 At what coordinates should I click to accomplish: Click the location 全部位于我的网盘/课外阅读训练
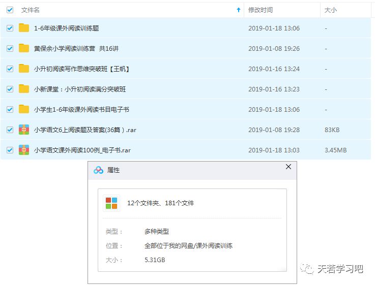tap(188, 245)
